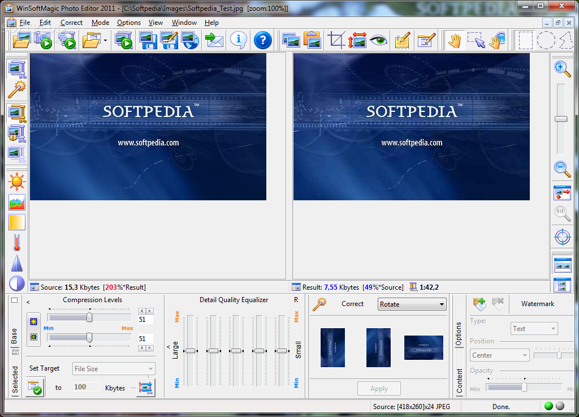
Task: Click the fit target size button
Action: [145, 387]
